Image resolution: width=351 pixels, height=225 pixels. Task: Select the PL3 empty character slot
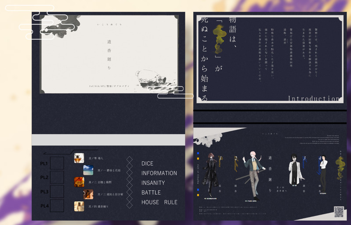click(x=57, y=192)
